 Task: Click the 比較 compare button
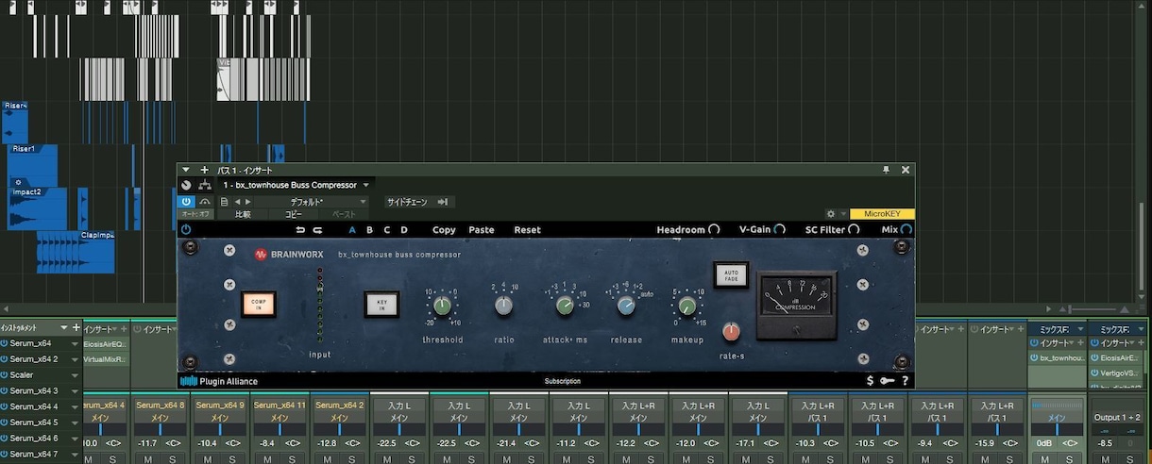click(x=244, y=215)
